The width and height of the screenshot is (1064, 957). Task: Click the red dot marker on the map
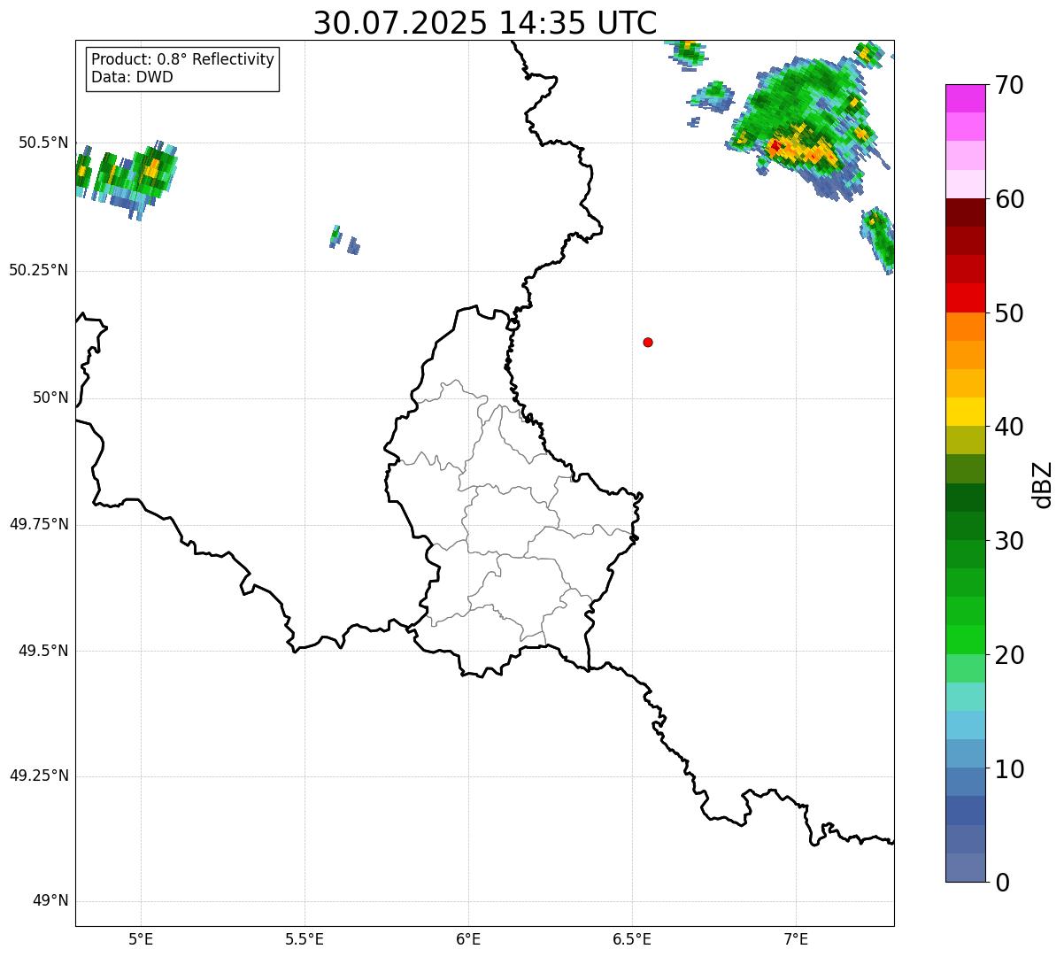[648, 342]
